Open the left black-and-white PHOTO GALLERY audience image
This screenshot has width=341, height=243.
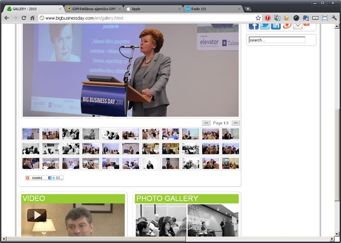pyautogui.click(x=161, y=220)
